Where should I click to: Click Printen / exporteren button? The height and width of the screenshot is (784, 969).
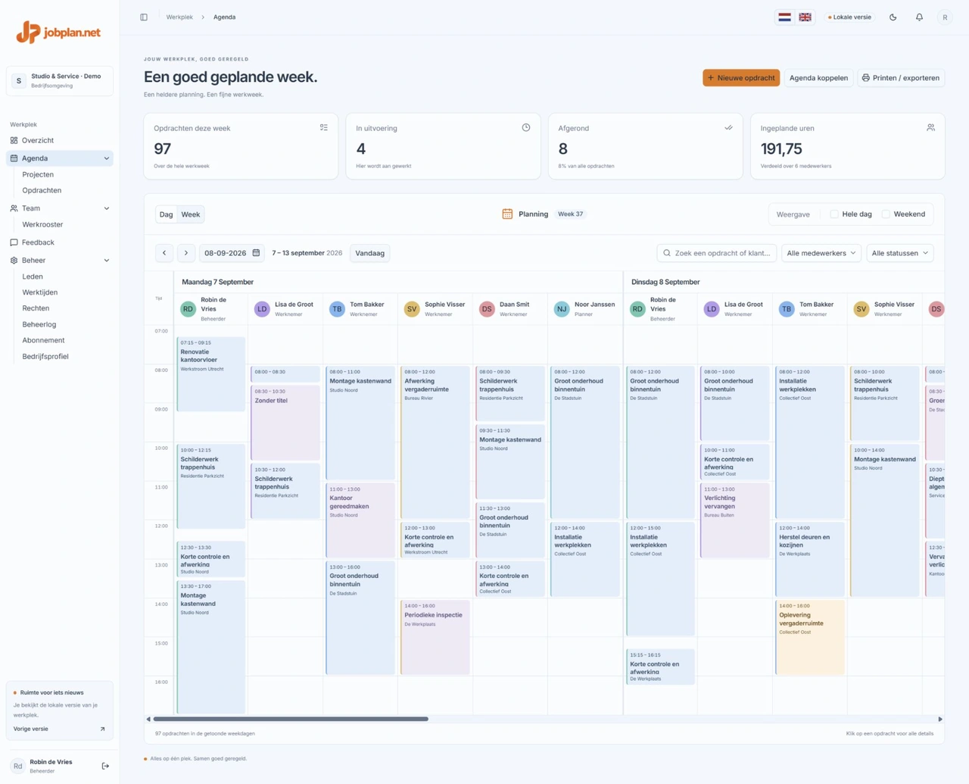[901, 78]
